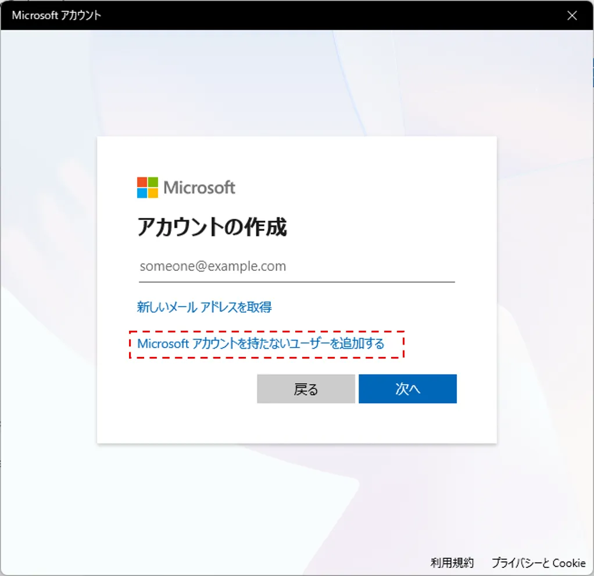The width and height of the screenshot is (594, 576).
Task: Open the 利用規約 link
Action: [x=452, y=563]
